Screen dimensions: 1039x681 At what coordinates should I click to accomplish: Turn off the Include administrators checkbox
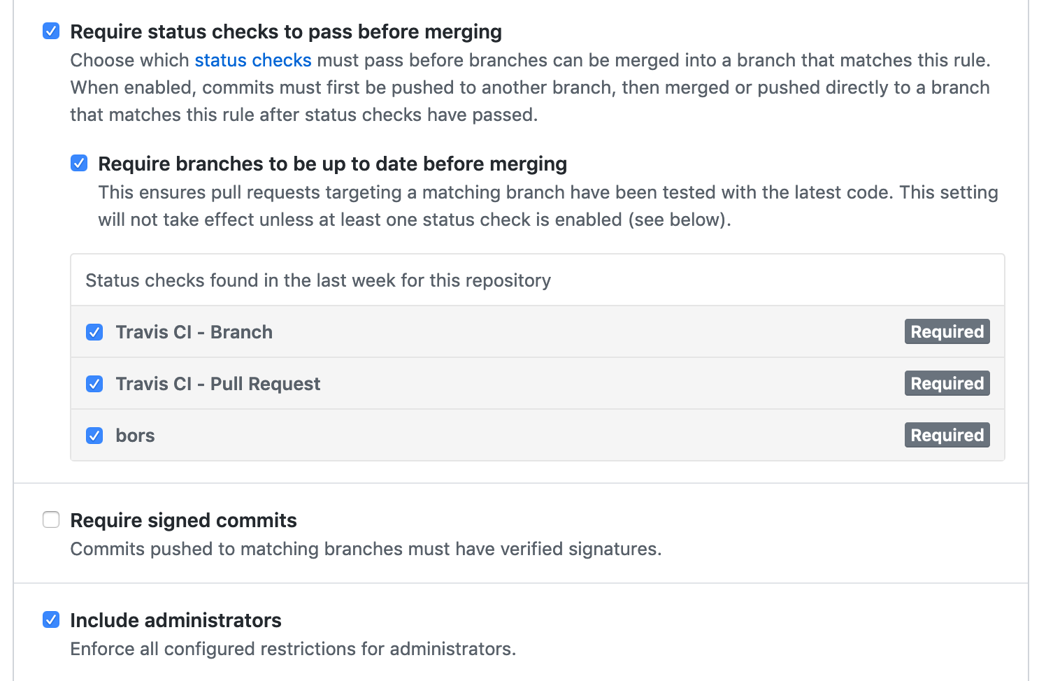pos(51,620)
